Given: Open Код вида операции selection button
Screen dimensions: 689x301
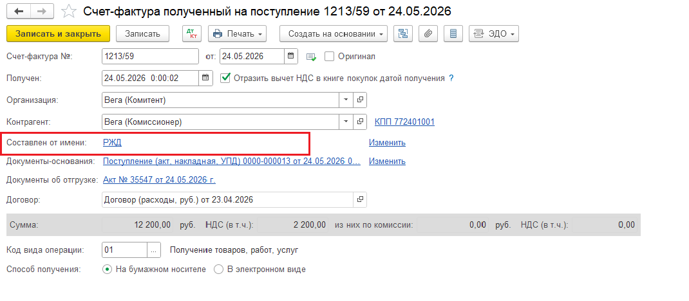Looking at the screenshot, I should [x=153, y=250].
